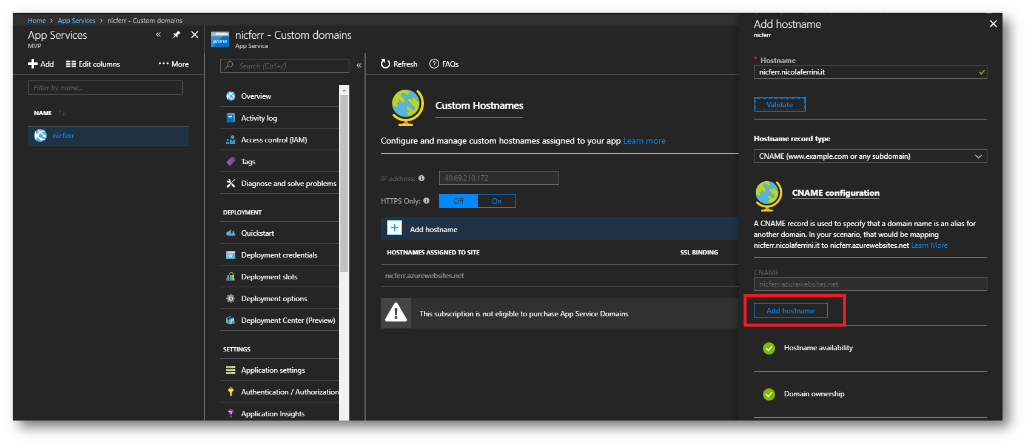Pin the App Services blade

(176, 35)
